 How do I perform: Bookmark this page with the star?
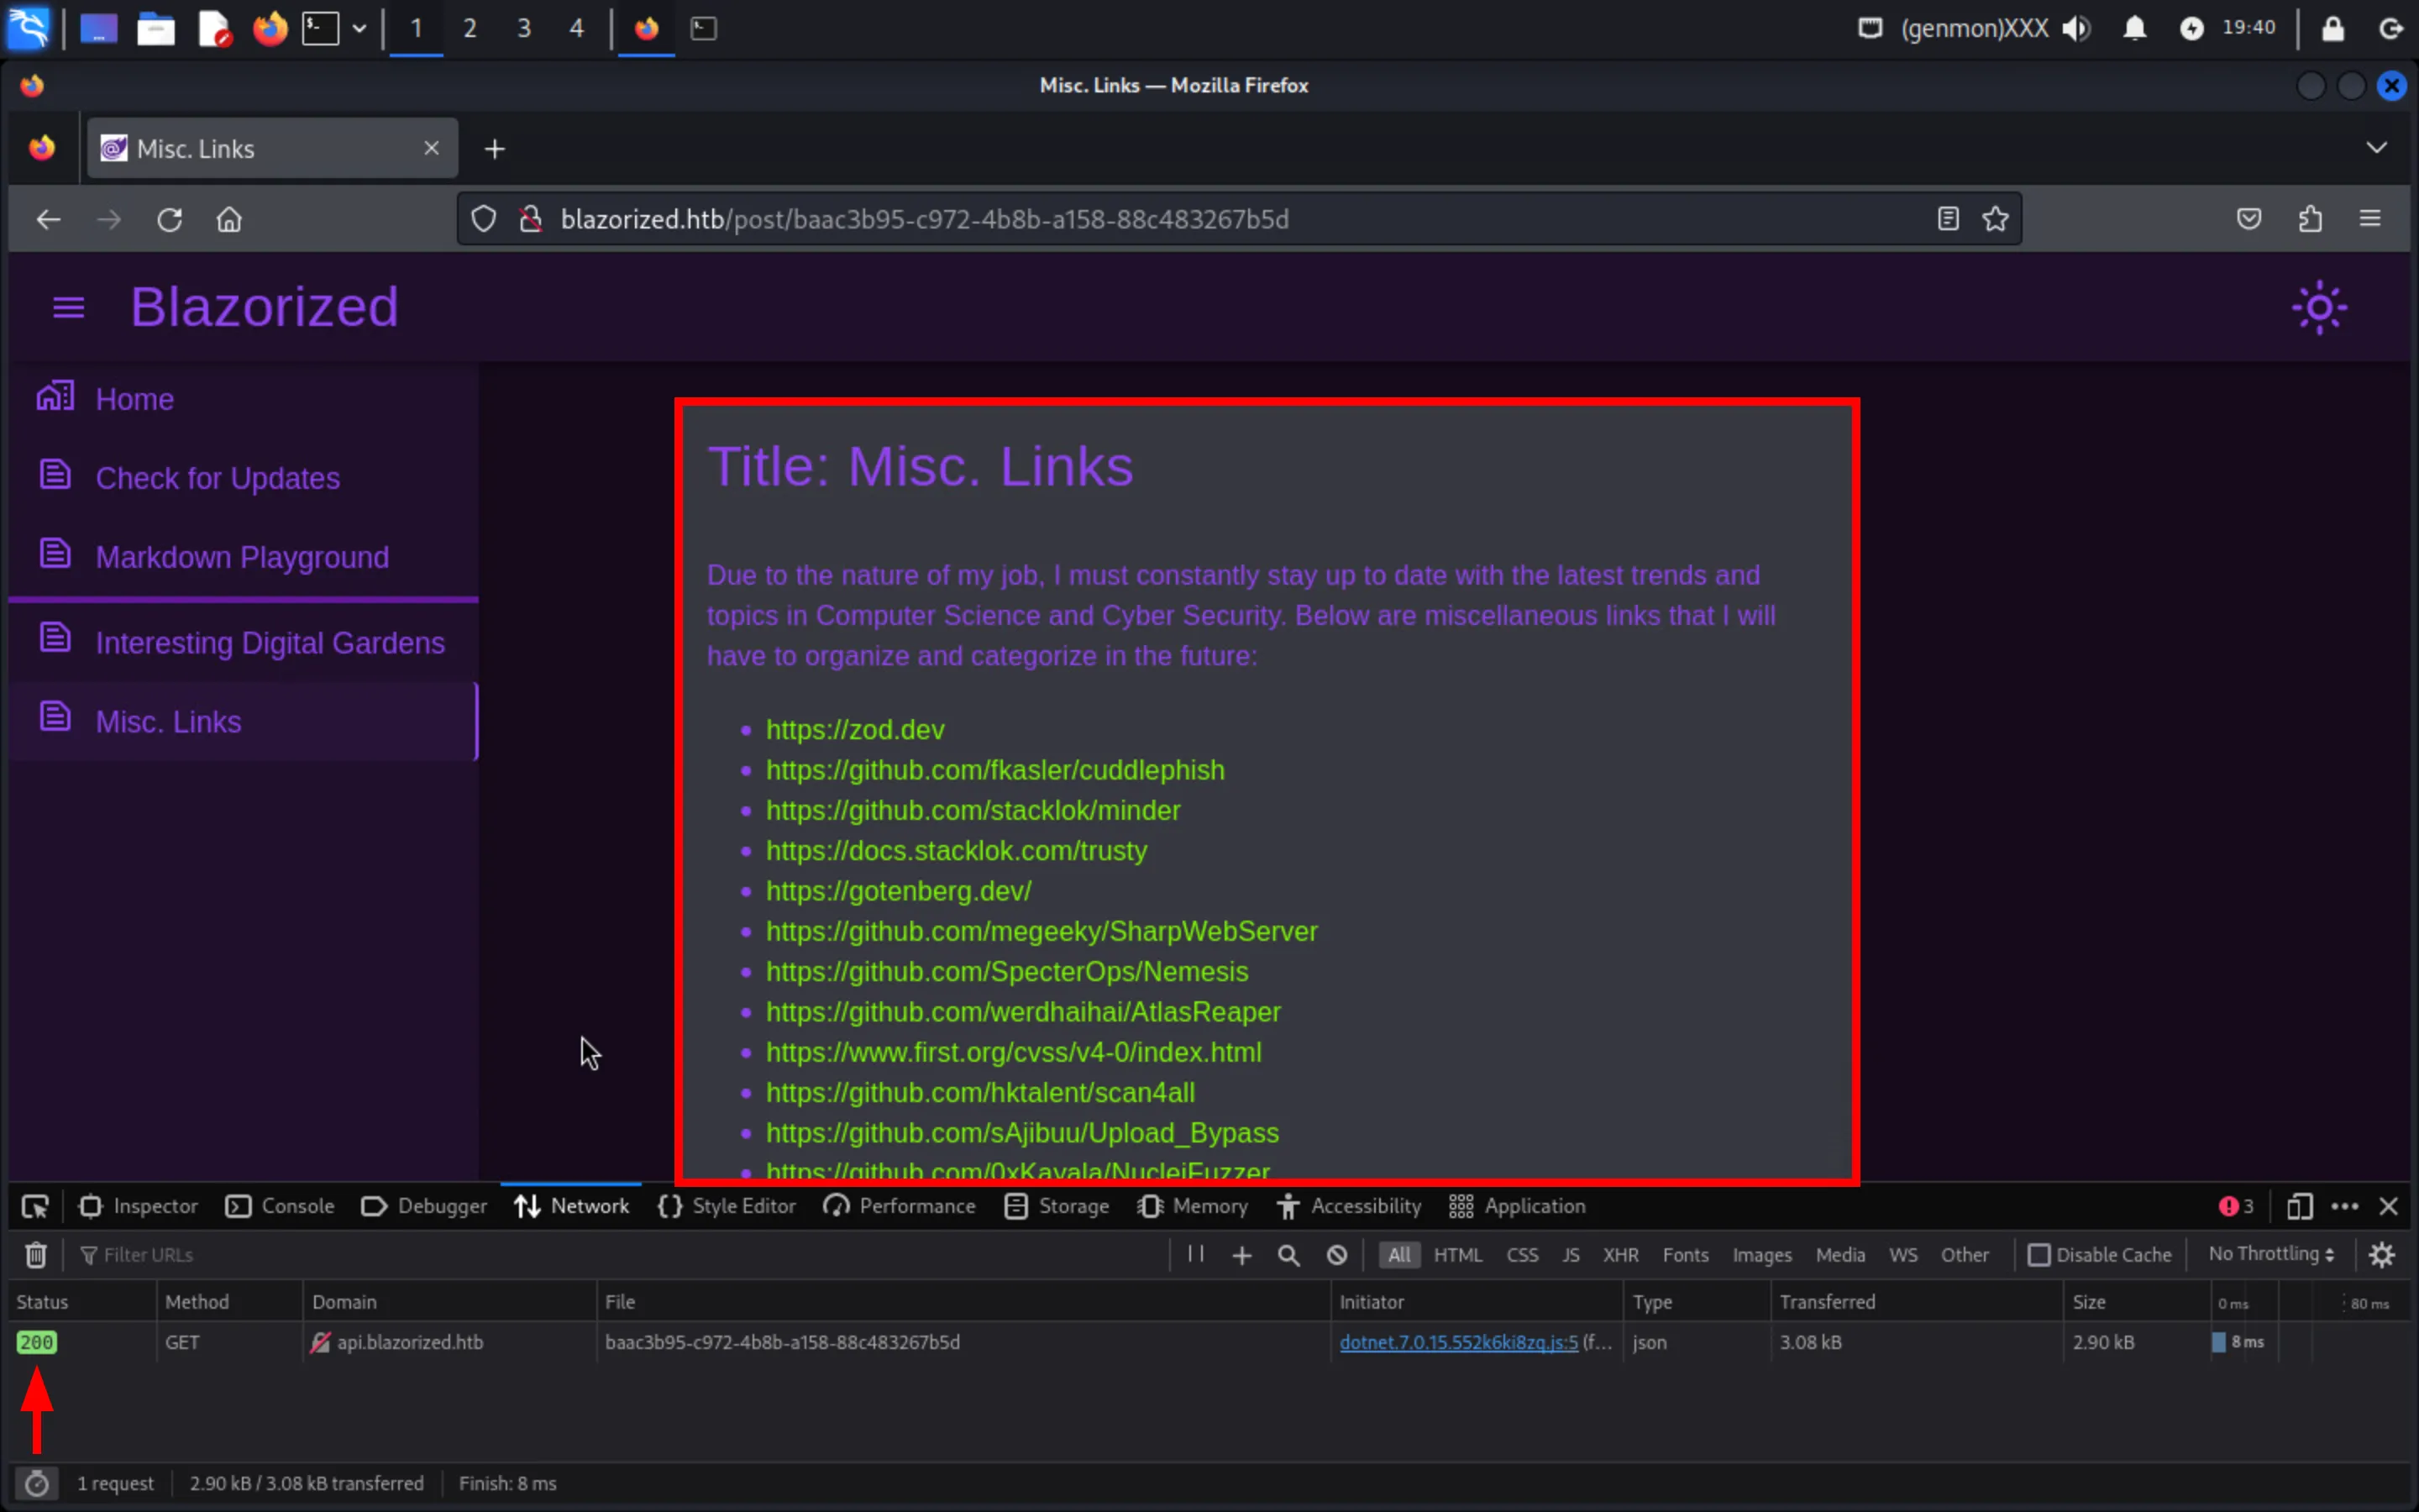1995,219
